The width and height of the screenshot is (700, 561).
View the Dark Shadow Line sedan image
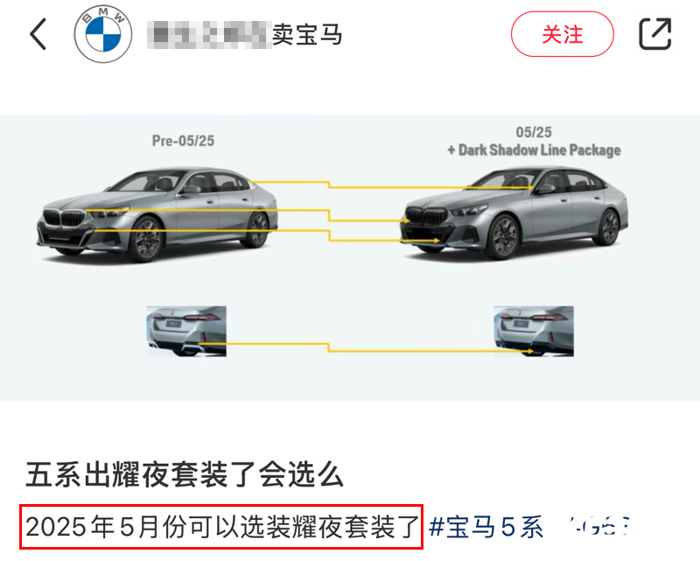coord(514,212)
